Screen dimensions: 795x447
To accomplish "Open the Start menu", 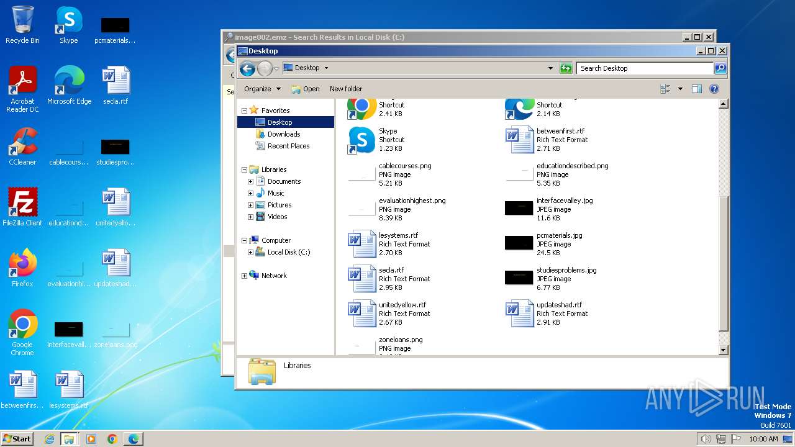I will click(x=17, y=439).
